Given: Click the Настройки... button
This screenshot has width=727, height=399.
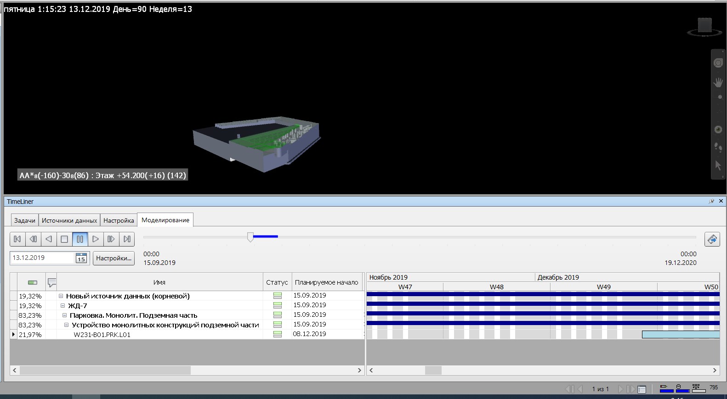Looking at the screenshot, I should (x=114, y=258).
